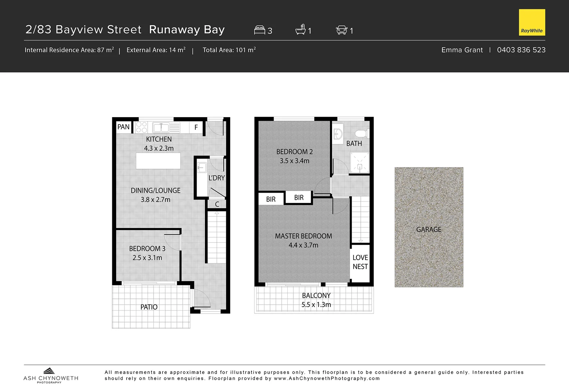Screen dimensions: 569x388
Task: Click the phone number 0403 836 523
Action: pyautogui.click(x=521, y=50)
